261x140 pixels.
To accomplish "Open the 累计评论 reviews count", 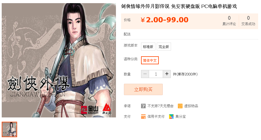I will click(x=229, y=21).
